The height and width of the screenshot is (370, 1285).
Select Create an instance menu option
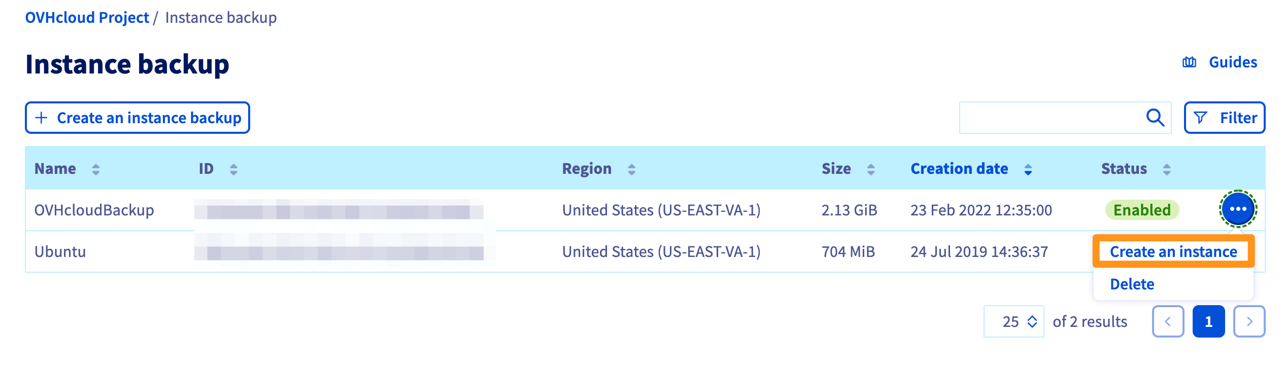tap(1173, 251)
